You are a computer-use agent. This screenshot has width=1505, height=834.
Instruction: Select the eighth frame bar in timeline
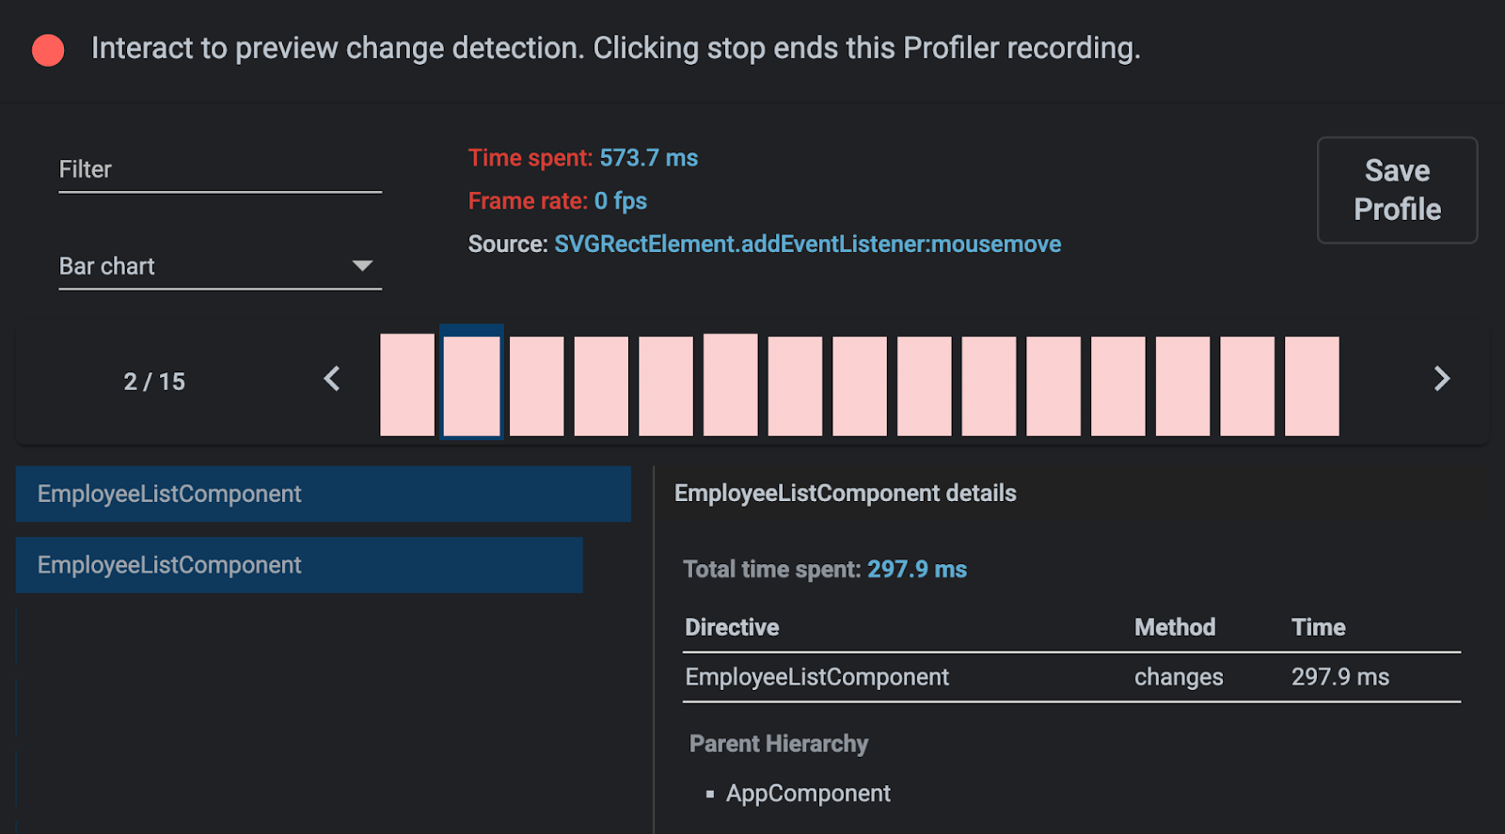[x=859, y=386]
